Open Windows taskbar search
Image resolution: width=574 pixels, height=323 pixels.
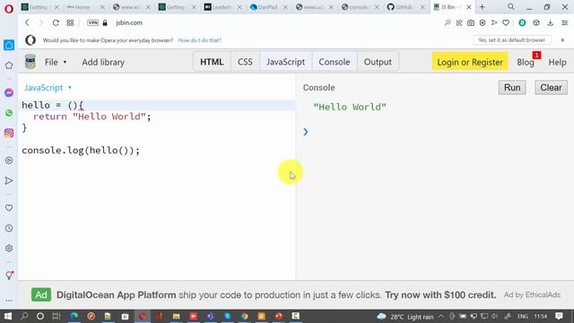pos(24,316)
